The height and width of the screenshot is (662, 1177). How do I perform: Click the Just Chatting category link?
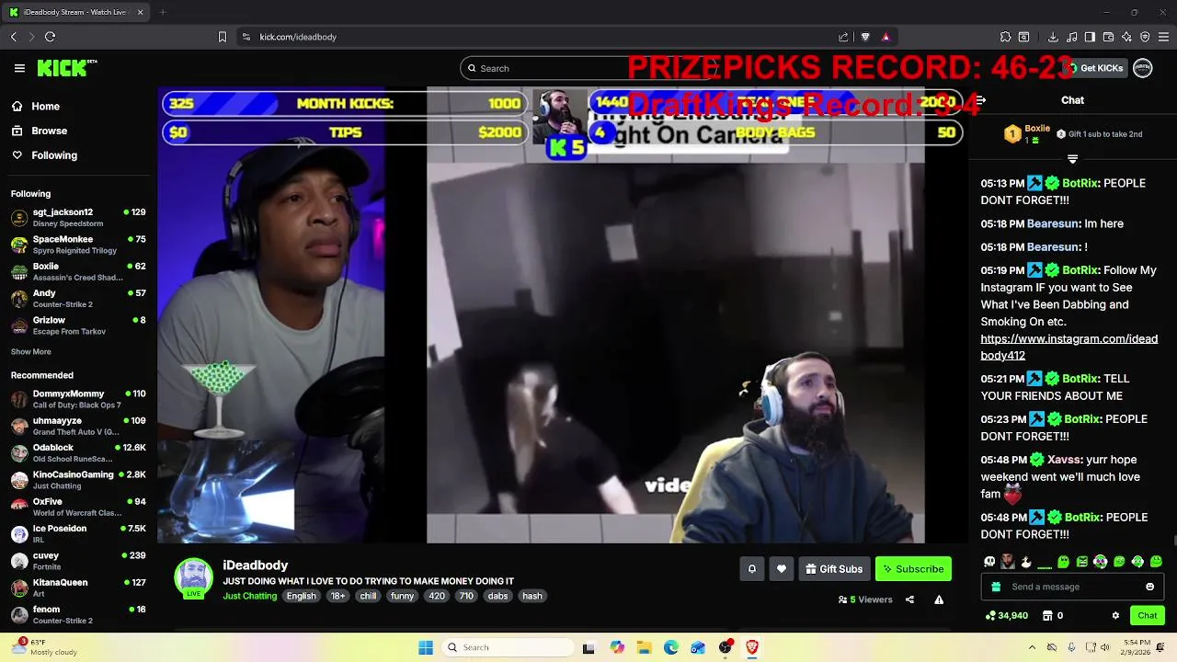[x=250, y=596]
